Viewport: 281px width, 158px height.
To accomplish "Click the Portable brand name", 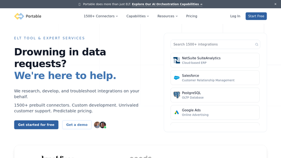I will pyautogui.click(x=33, y=16).
